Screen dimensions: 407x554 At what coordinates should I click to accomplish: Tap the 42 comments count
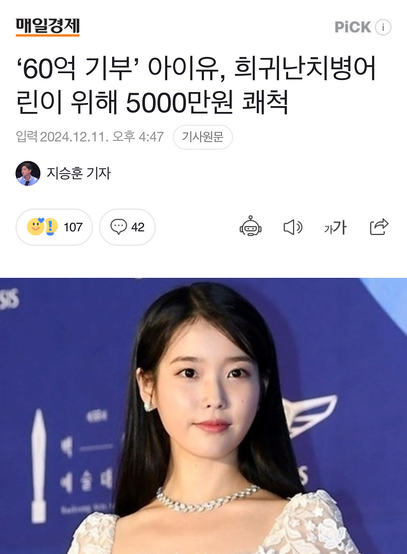[x=138, y=227]
